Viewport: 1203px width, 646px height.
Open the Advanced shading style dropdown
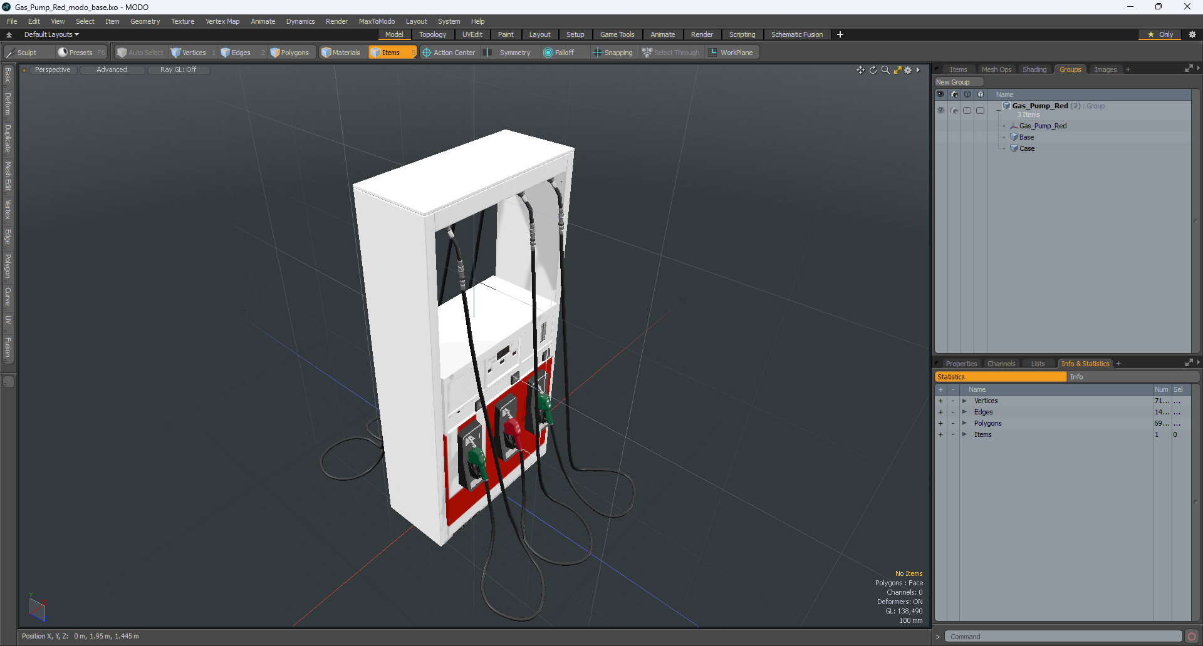click(112, 70)
